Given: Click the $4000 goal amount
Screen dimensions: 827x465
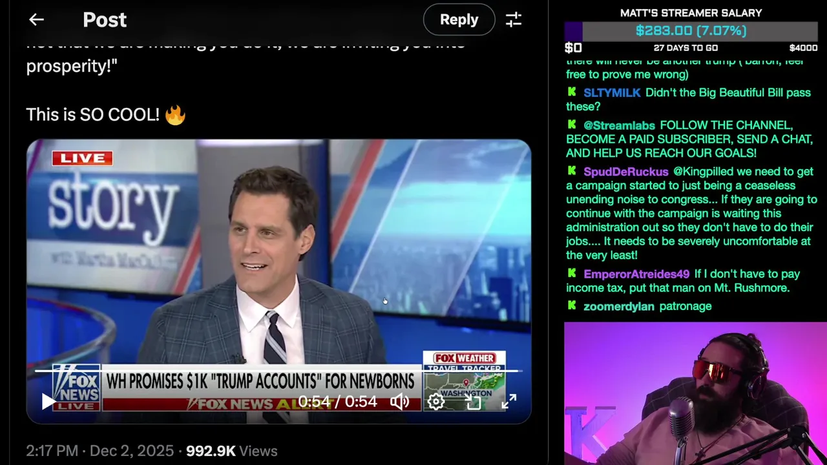Looking at the screenshot, I should (803, 48).
